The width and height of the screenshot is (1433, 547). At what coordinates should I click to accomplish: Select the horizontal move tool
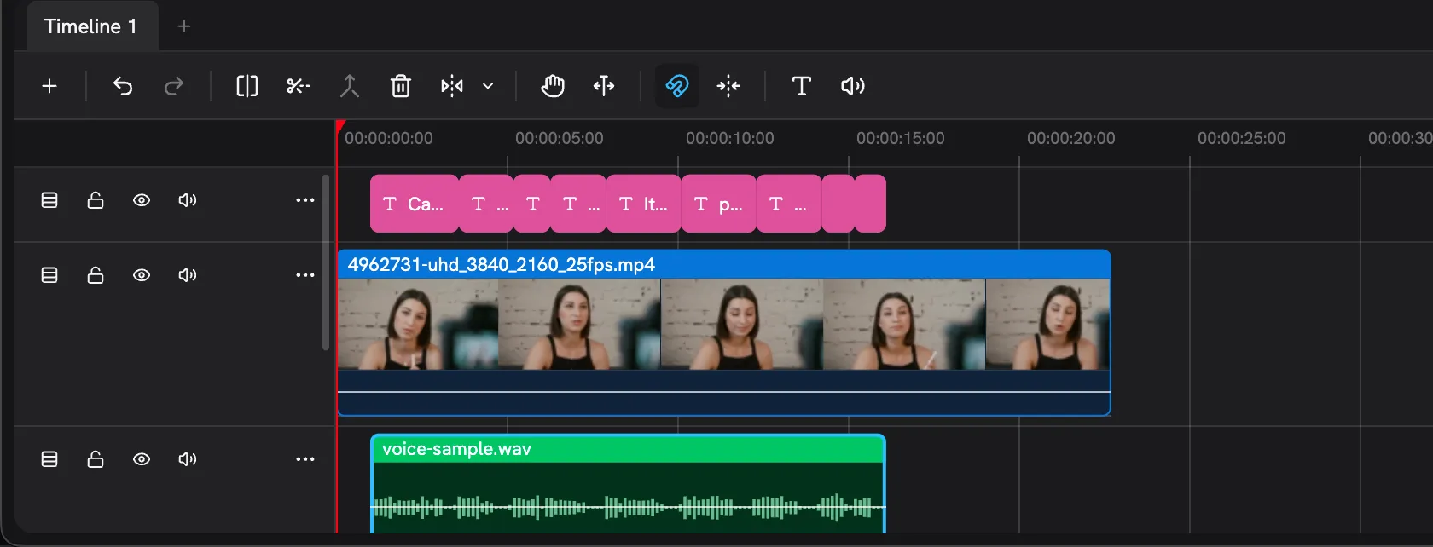pos(604,86)
